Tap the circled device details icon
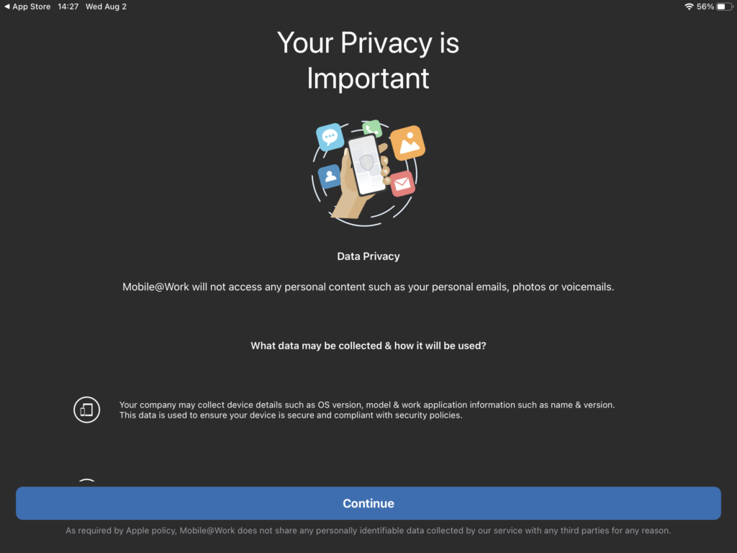Image resolution: width=737 pixels, height=553 pixels. [x=86, y=410]
